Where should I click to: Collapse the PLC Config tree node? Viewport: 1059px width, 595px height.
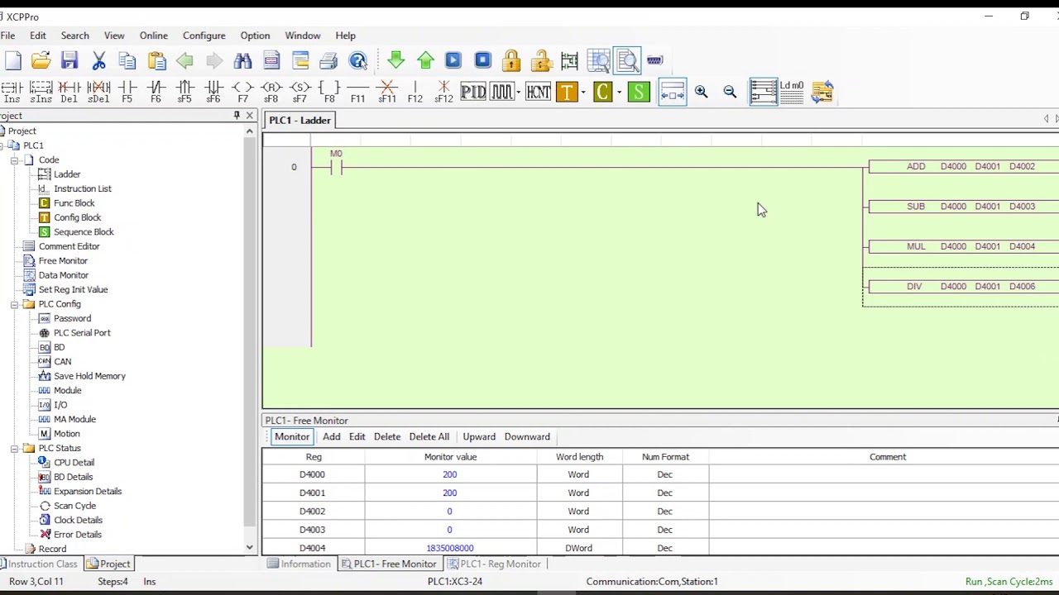pos(14,304)
